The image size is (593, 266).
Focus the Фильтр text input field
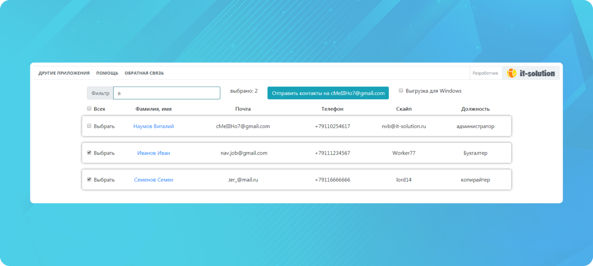[167, 93]
